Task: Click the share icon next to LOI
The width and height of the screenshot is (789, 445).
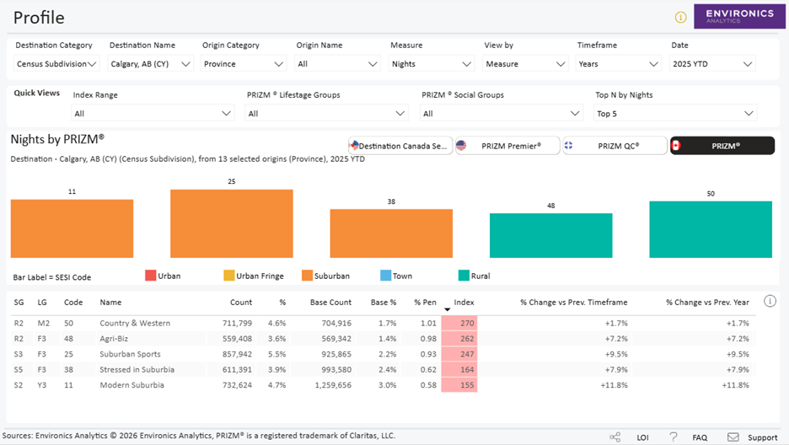Action: [615, 437]
